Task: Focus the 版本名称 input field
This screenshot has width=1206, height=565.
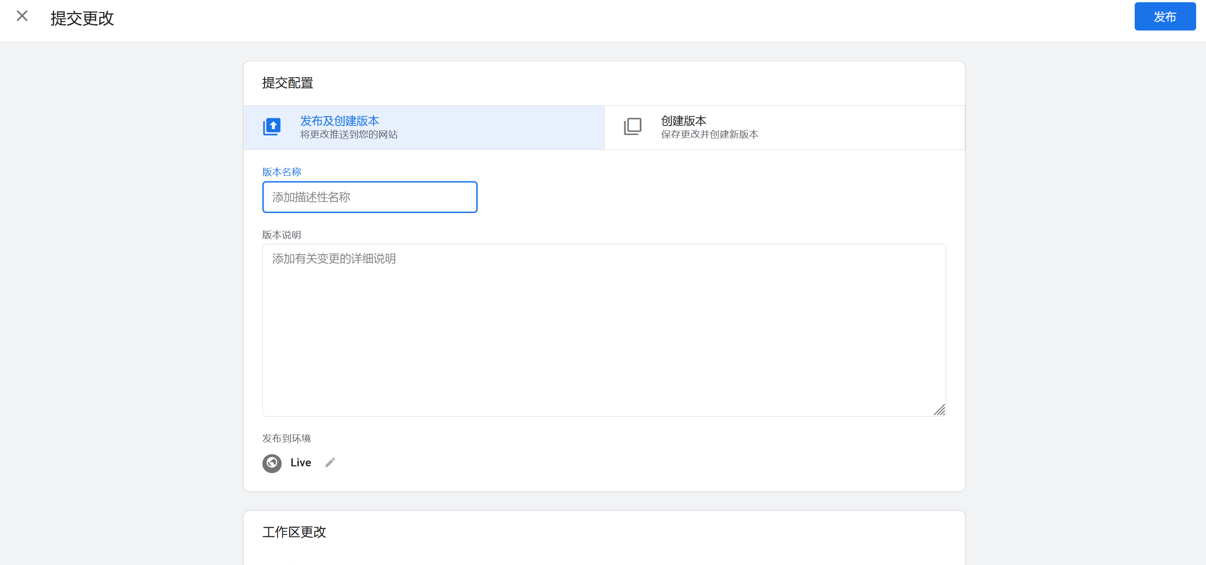Action: tap(370, 197)
